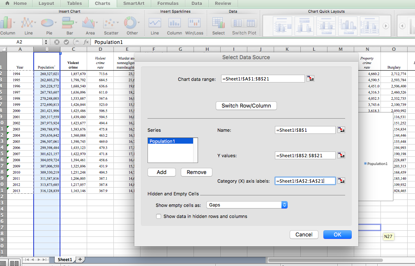Select Population1 in the Series list
This screenshot has width=415, height=266.
coord(170,141)
